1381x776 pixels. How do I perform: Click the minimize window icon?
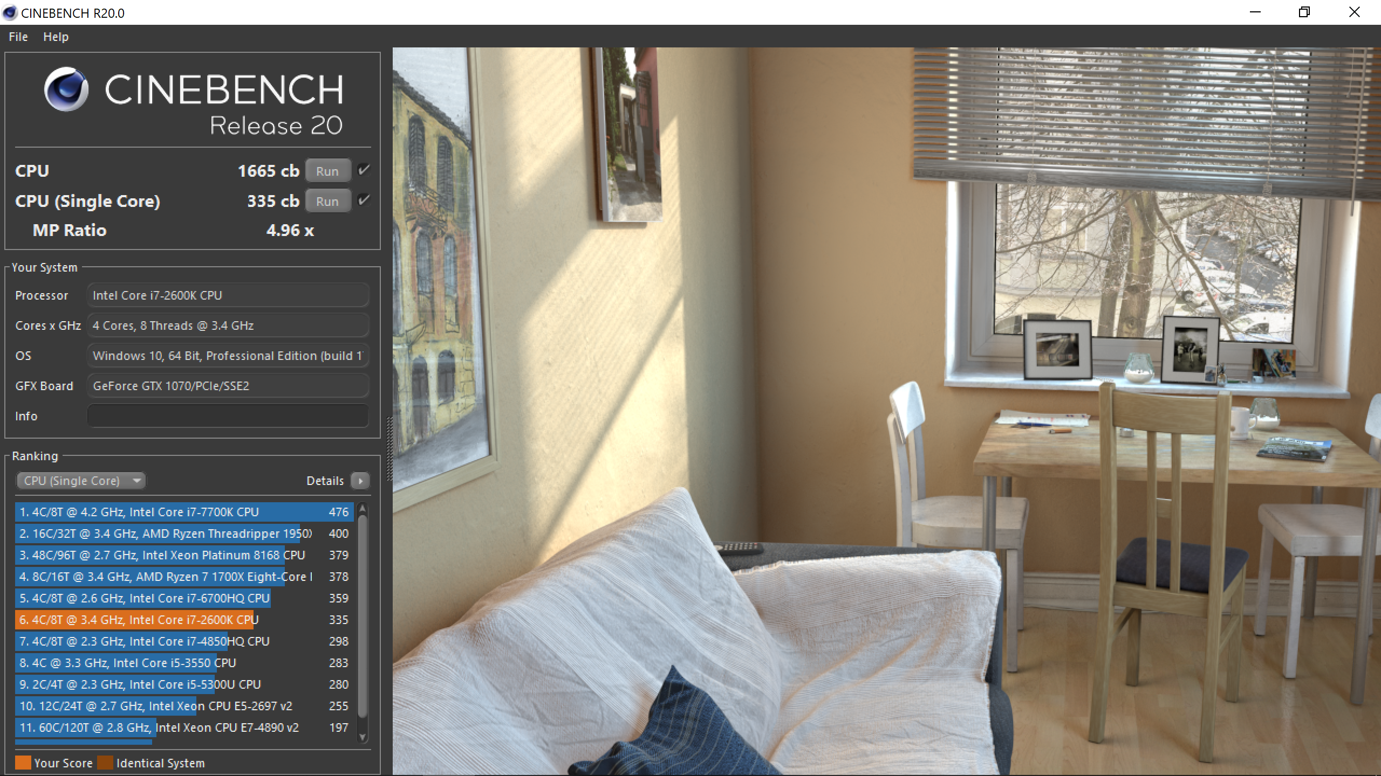[x=1255, y=12]
